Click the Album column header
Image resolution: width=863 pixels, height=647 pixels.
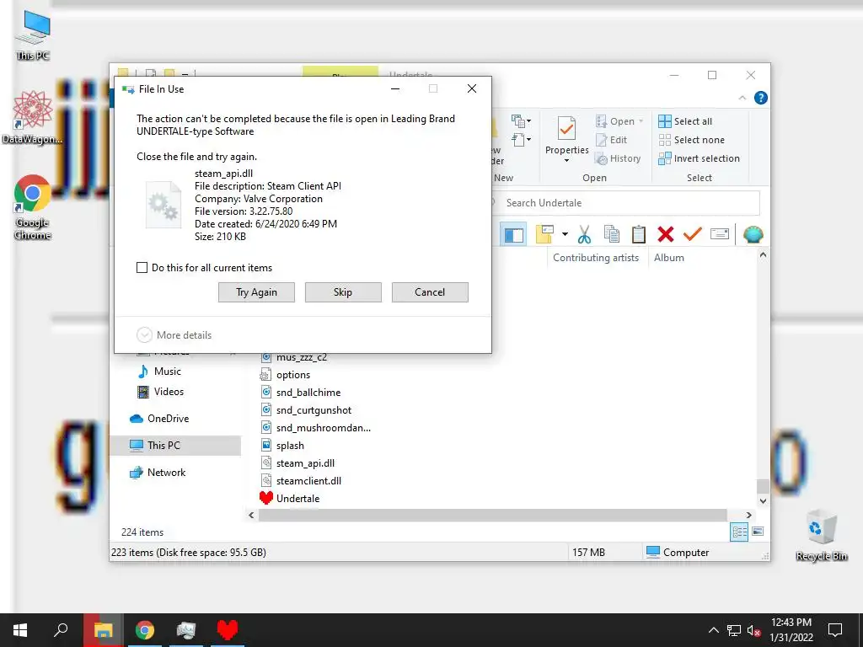pyautogui.click(x=668, y=258)
